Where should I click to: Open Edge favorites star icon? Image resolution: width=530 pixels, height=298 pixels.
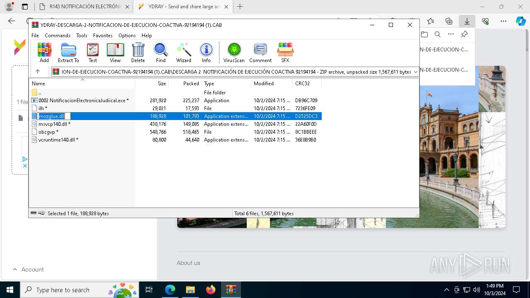point(431,21)
